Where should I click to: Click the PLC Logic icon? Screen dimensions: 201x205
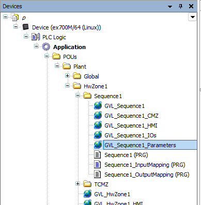click(x=36, y=37)
